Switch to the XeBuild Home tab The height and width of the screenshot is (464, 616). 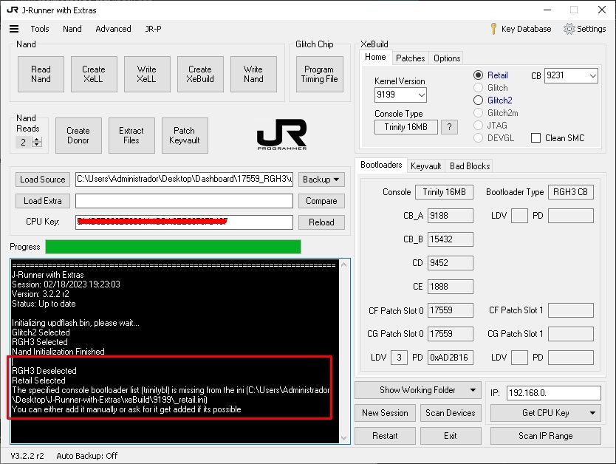375,57
